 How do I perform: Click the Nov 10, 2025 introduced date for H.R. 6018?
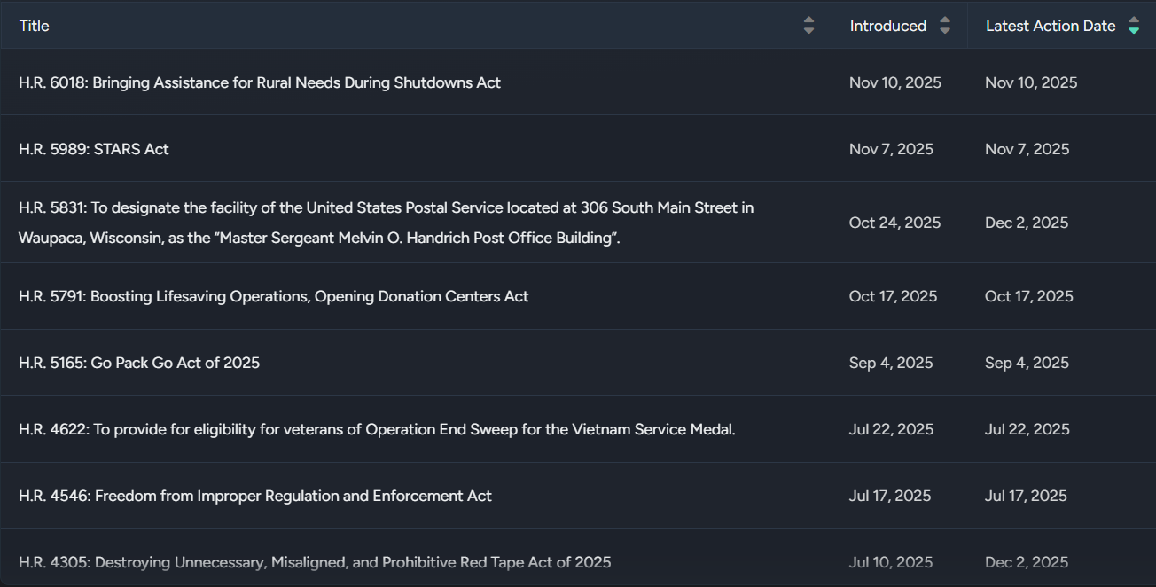[894, 82]
